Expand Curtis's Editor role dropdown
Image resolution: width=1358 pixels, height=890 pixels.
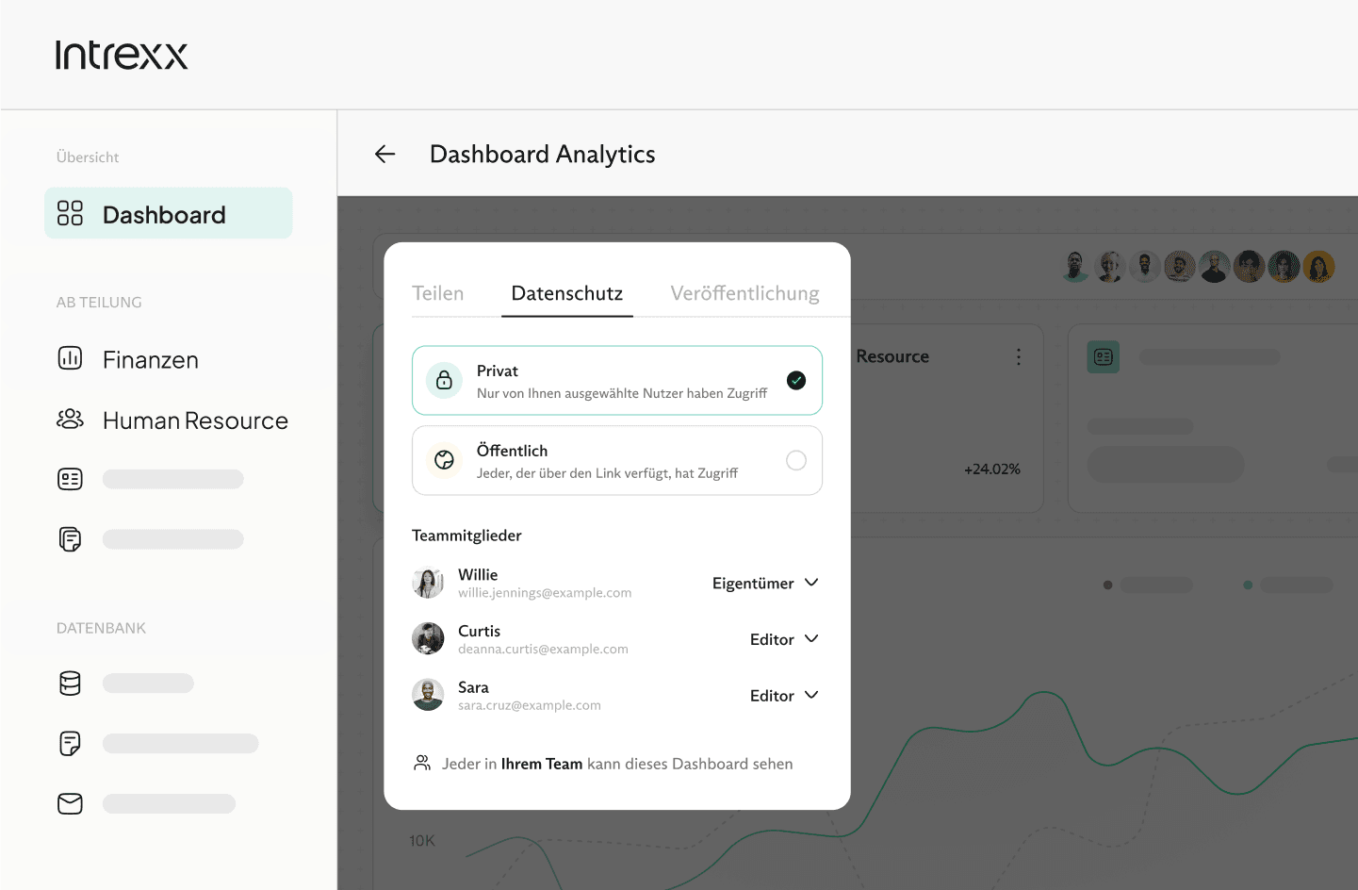(783, 639)
